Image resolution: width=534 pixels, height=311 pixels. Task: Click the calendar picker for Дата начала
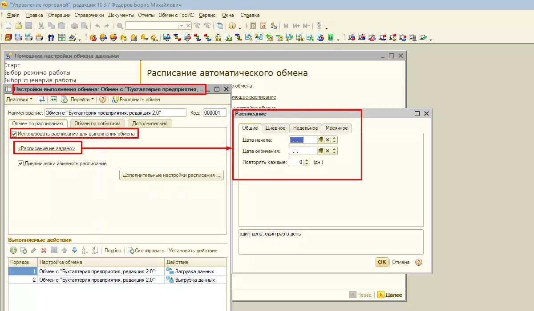click(320, 140)
